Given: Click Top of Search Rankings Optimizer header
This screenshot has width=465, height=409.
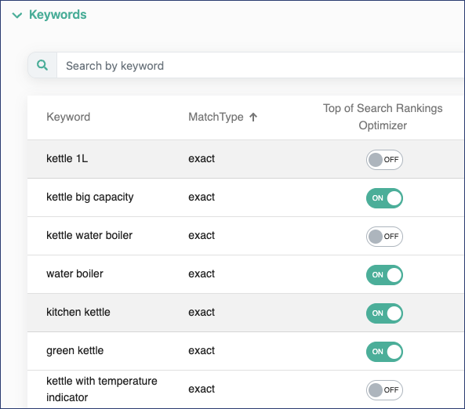Looking at the screenshot, I should click(383, 117).
